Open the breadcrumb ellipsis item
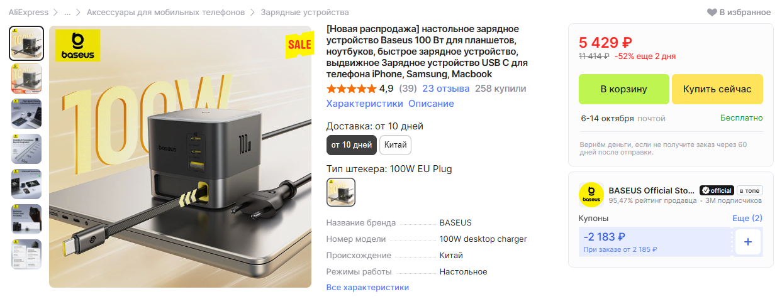The height and width of the screenshot is (304, 782). click(67, 13)
